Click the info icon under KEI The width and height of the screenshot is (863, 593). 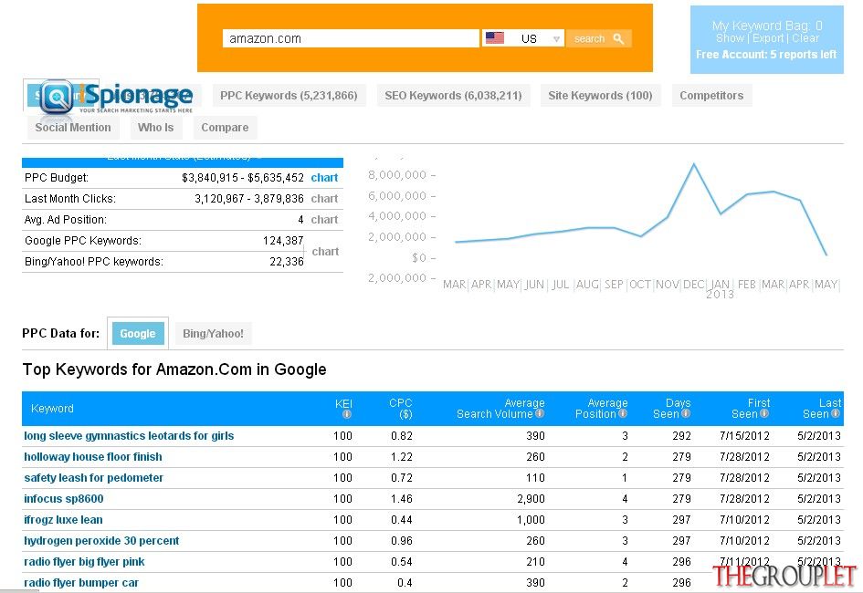(347, 414)
